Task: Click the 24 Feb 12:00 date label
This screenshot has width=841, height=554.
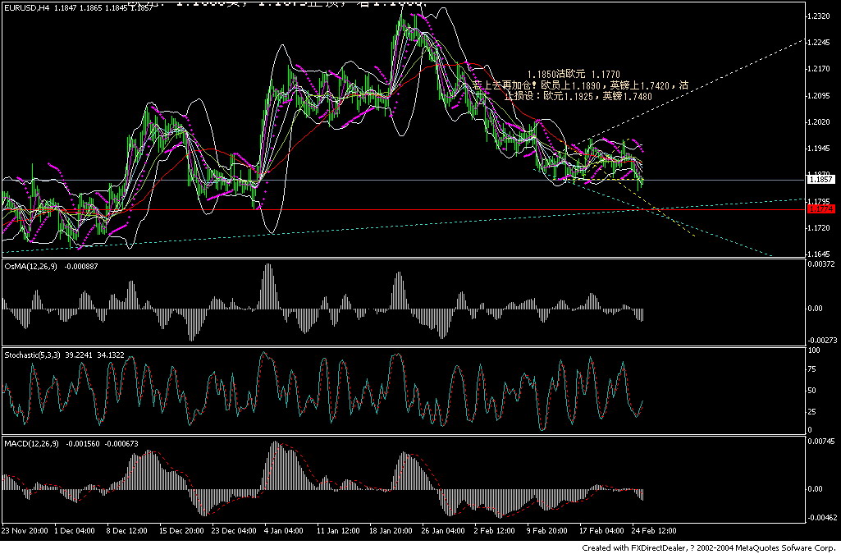Action: tap(654, 530)
